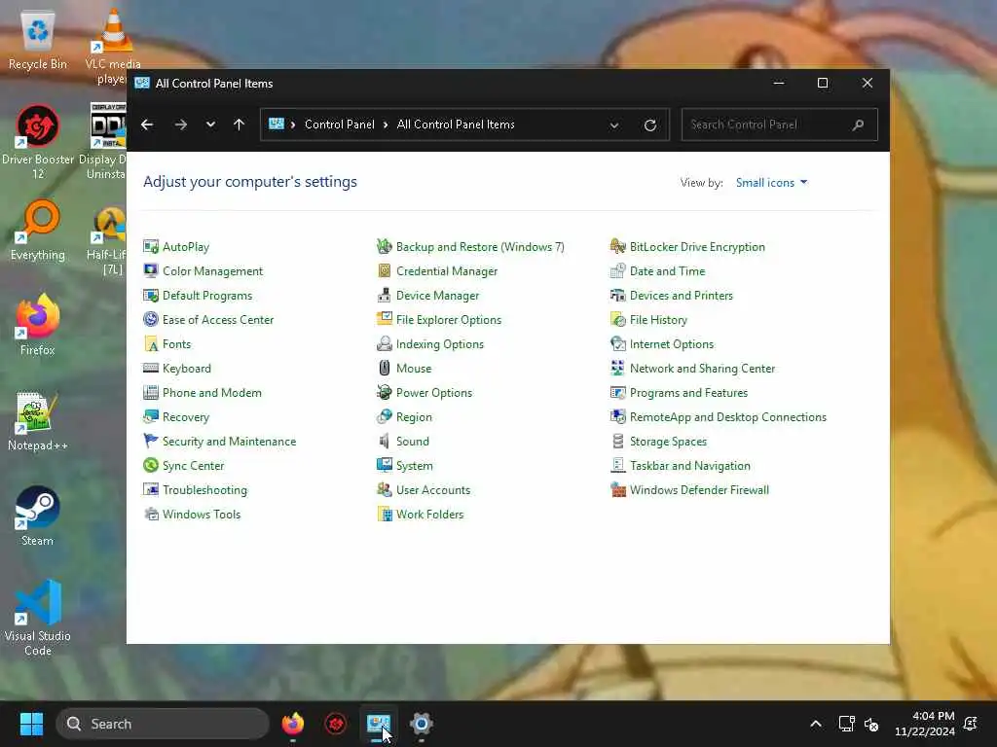Open clock and date in taskbar
Viewport: 997px width, 747px height.
pyautogui.click(x=925, y=724)
